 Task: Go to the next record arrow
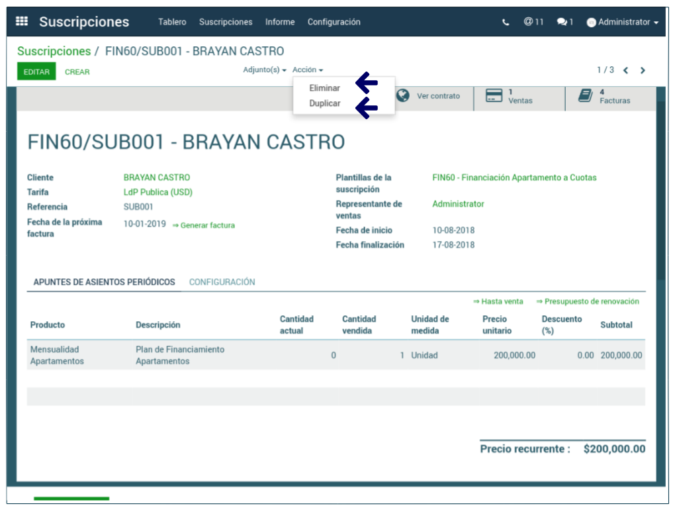[643, 70]
